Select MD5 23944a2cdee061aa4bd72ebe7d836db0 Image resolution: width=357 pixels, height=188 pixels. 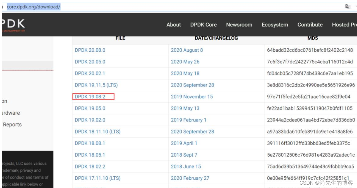coord(311,120)
